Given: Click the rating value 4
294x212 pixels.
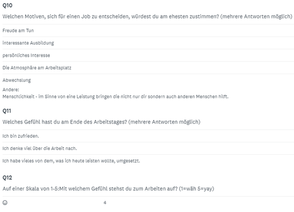Looking at the screenshot, I should pyautogui.click(x=105, y=202).
